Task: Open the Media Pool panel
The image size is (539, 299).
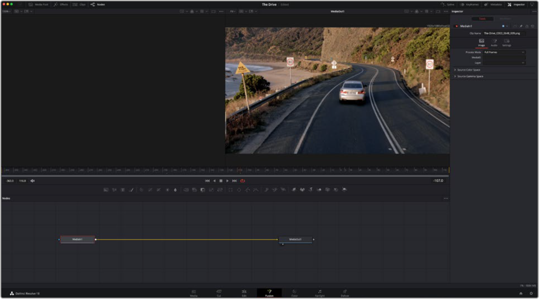Action: click(38, 4)
